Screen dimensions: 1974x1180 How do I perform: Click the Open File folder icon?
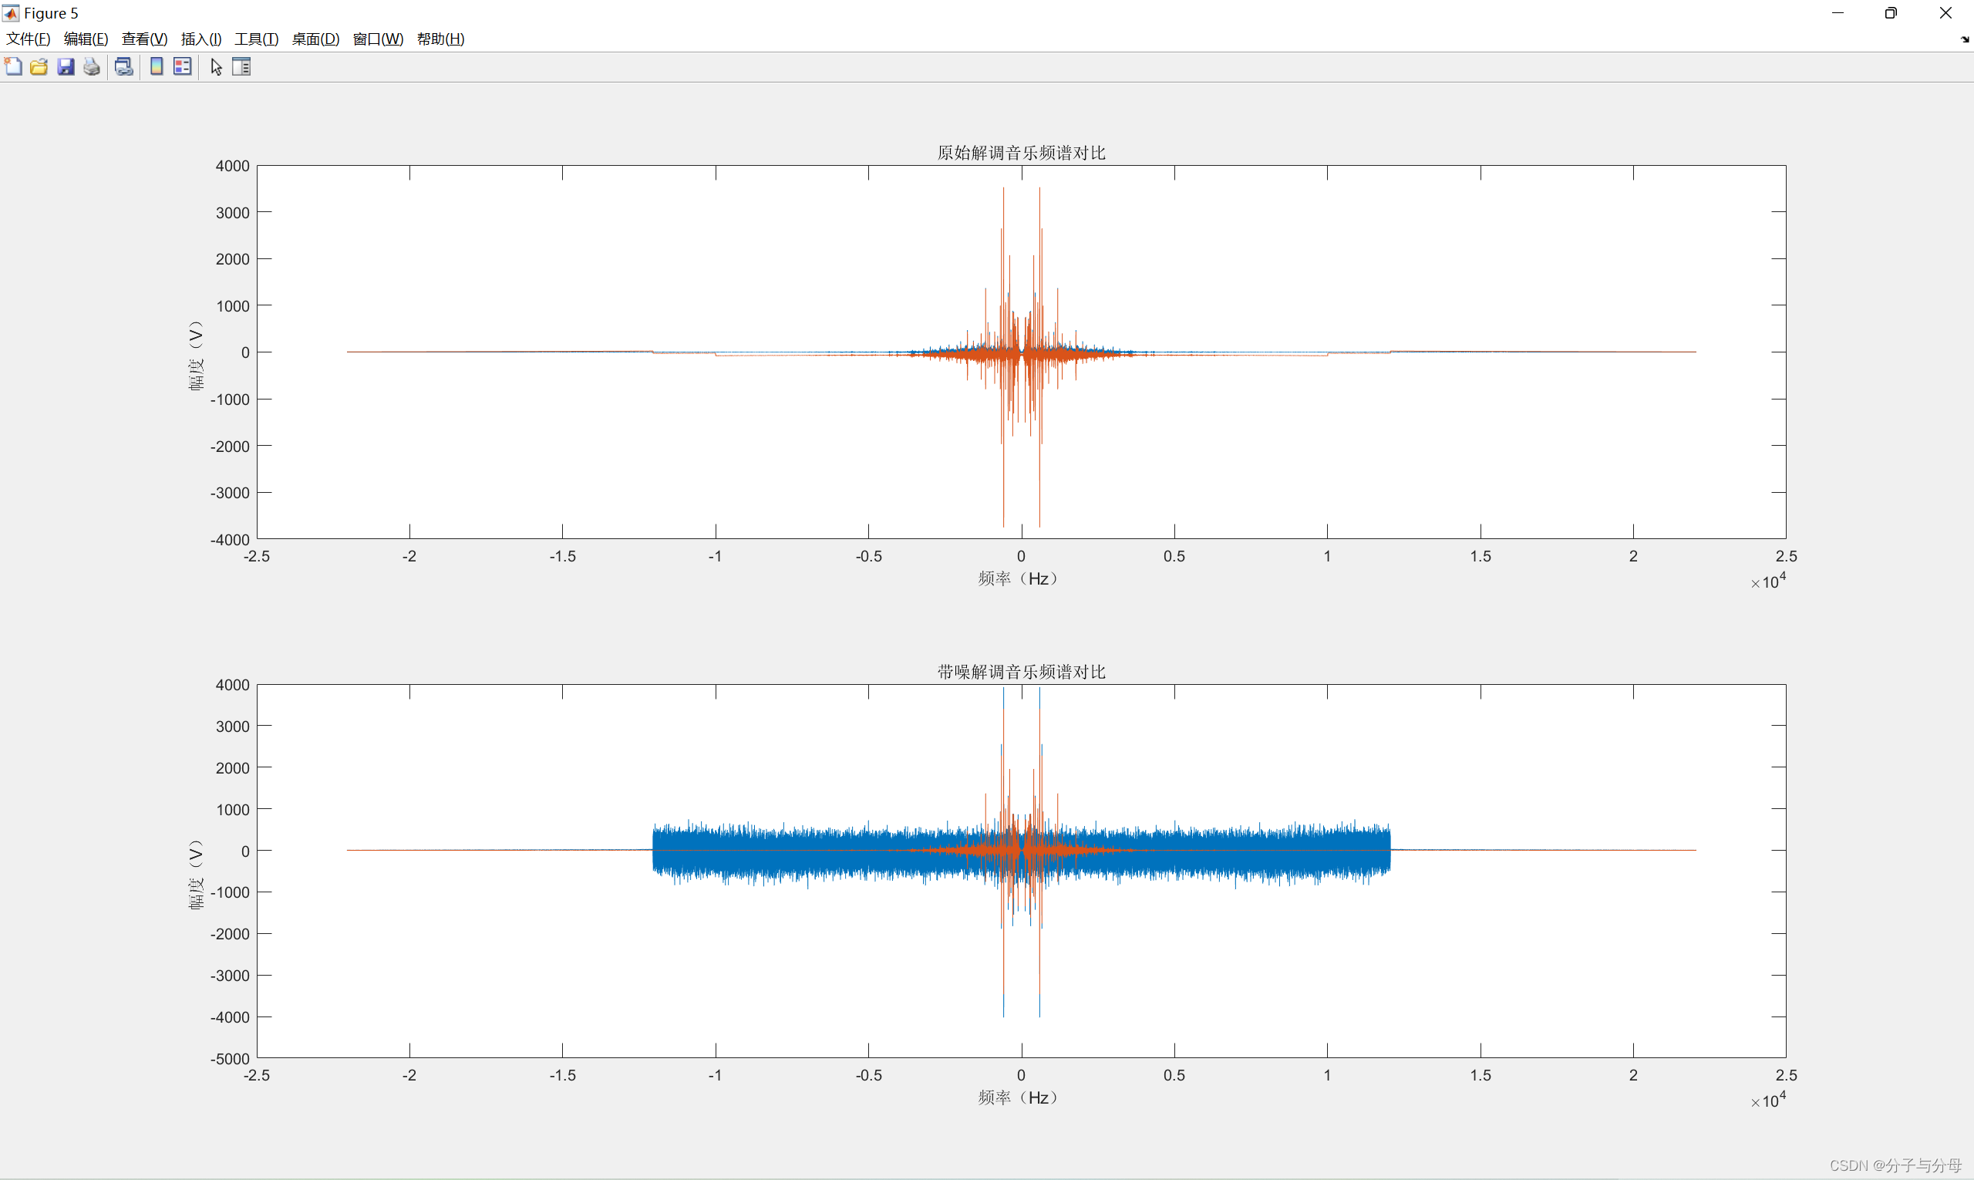tap(39, 67)
